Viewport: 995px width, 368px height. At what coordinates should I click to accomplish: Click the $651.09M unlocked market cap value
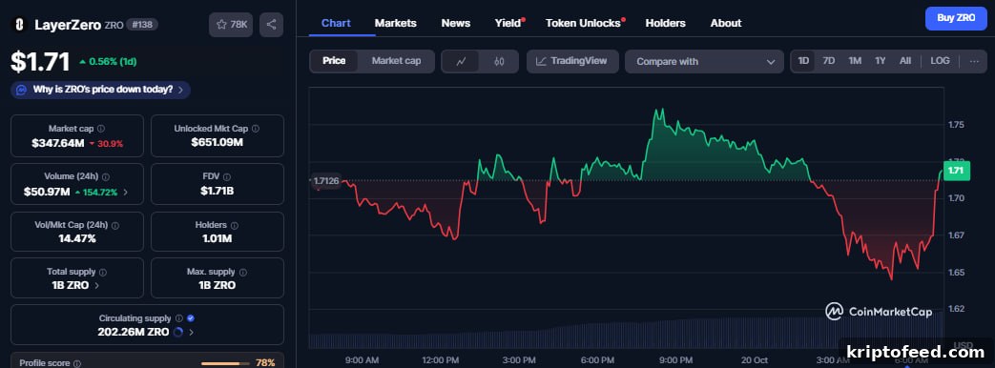click(217, 142)
